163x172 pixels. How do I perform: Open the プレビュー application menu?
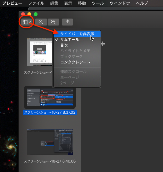pos(12,3)
